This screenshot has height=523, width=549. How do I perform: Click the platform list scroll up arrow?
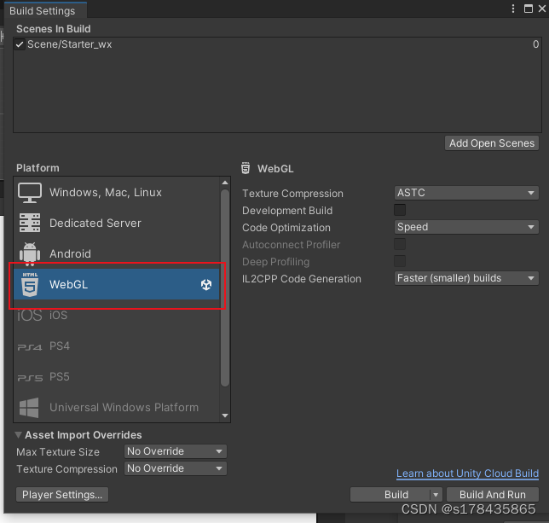pos(225,183)
